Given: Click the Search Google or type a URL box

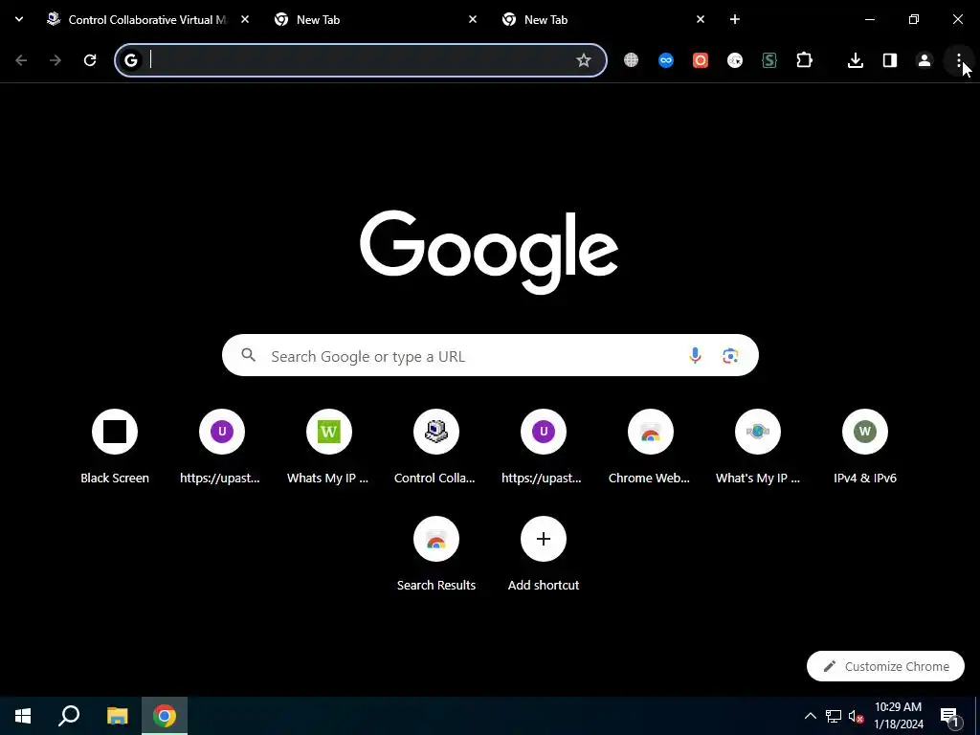Looking at the screenshot, I should click(490, 356).
